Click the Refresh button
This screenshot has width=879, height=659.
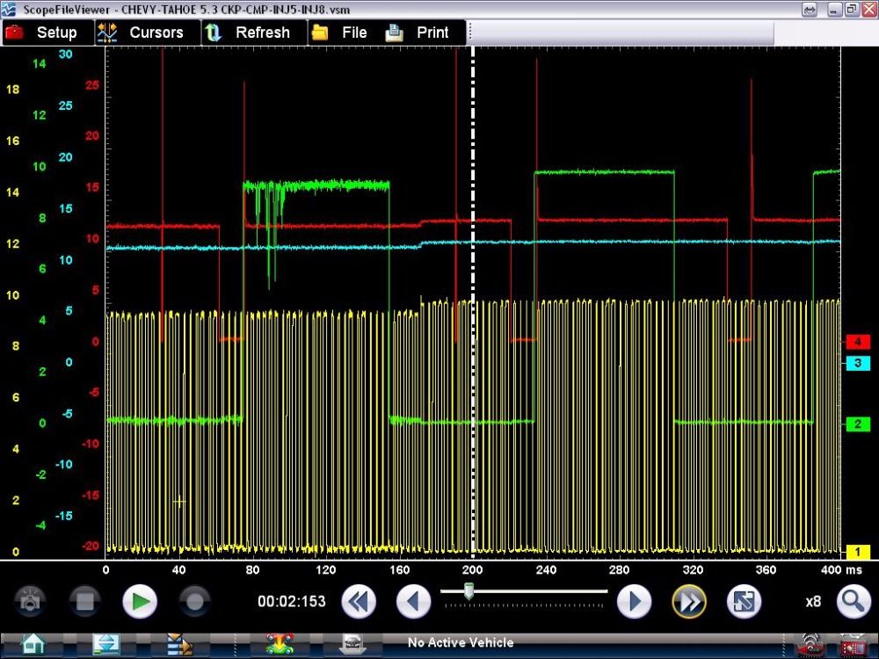(x=249, y=33)
